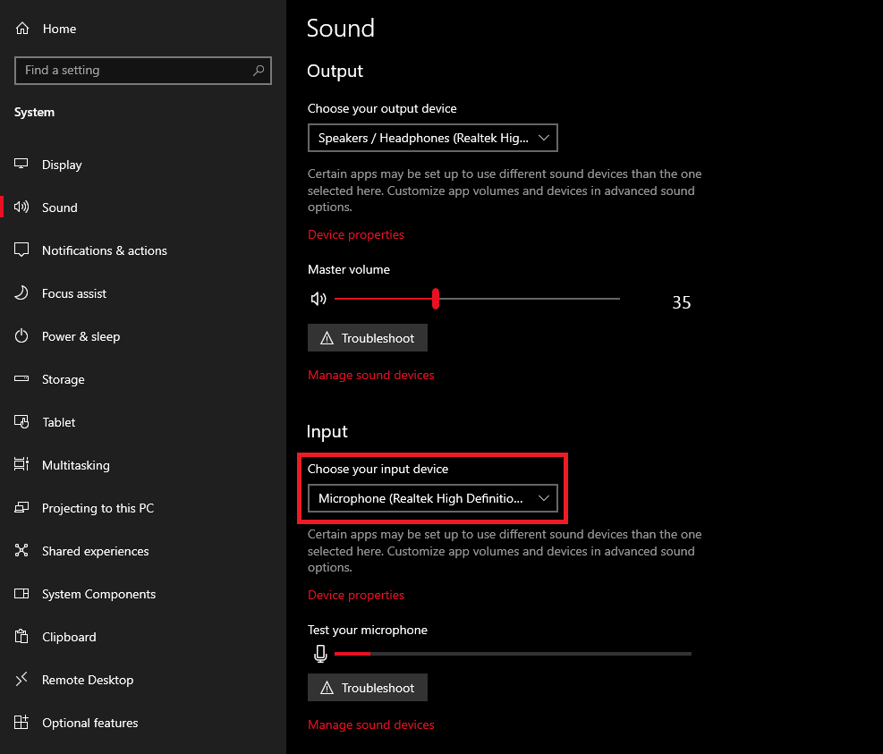This screenshot has width=883, height=754.
Task: Open Projecting to this PC icon
Action: (21, 508)
